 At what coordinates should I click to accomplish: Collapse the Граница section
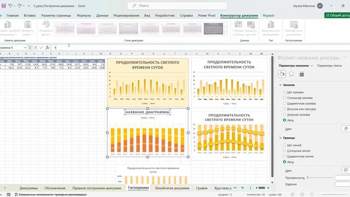[281, 138]
